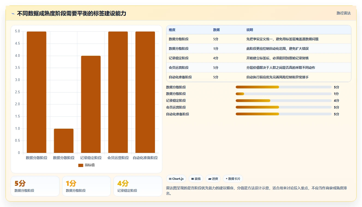Click the 数据分散阶段 progress bar showing 1分
362x207 pixels.
(x=284, y=94)
